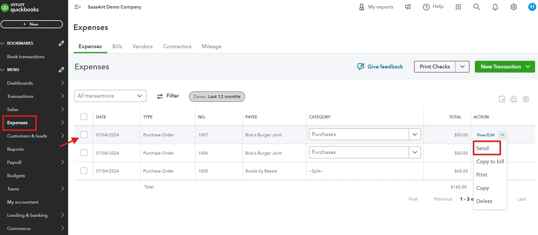Click the + New button
The width and height of the screenshot is (538, 235).
point(32,24)
